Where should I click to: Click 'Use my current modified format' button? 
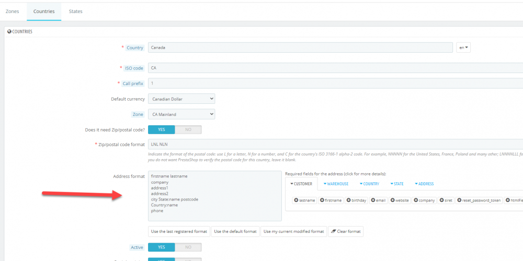[294, 231]
